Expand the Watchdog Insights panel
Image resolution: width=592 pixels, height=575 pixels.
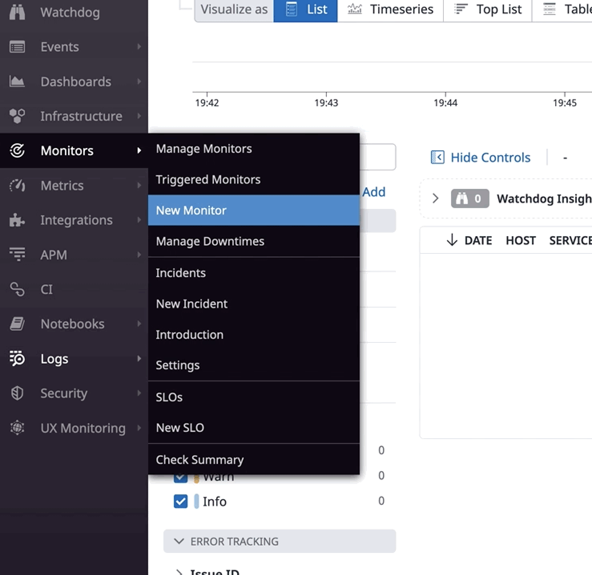(435, 198)
